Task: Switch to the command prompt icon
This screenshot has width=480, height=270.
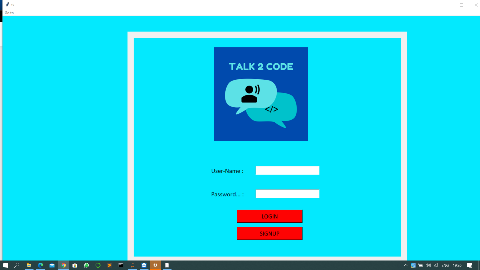Action: [121, 265]
